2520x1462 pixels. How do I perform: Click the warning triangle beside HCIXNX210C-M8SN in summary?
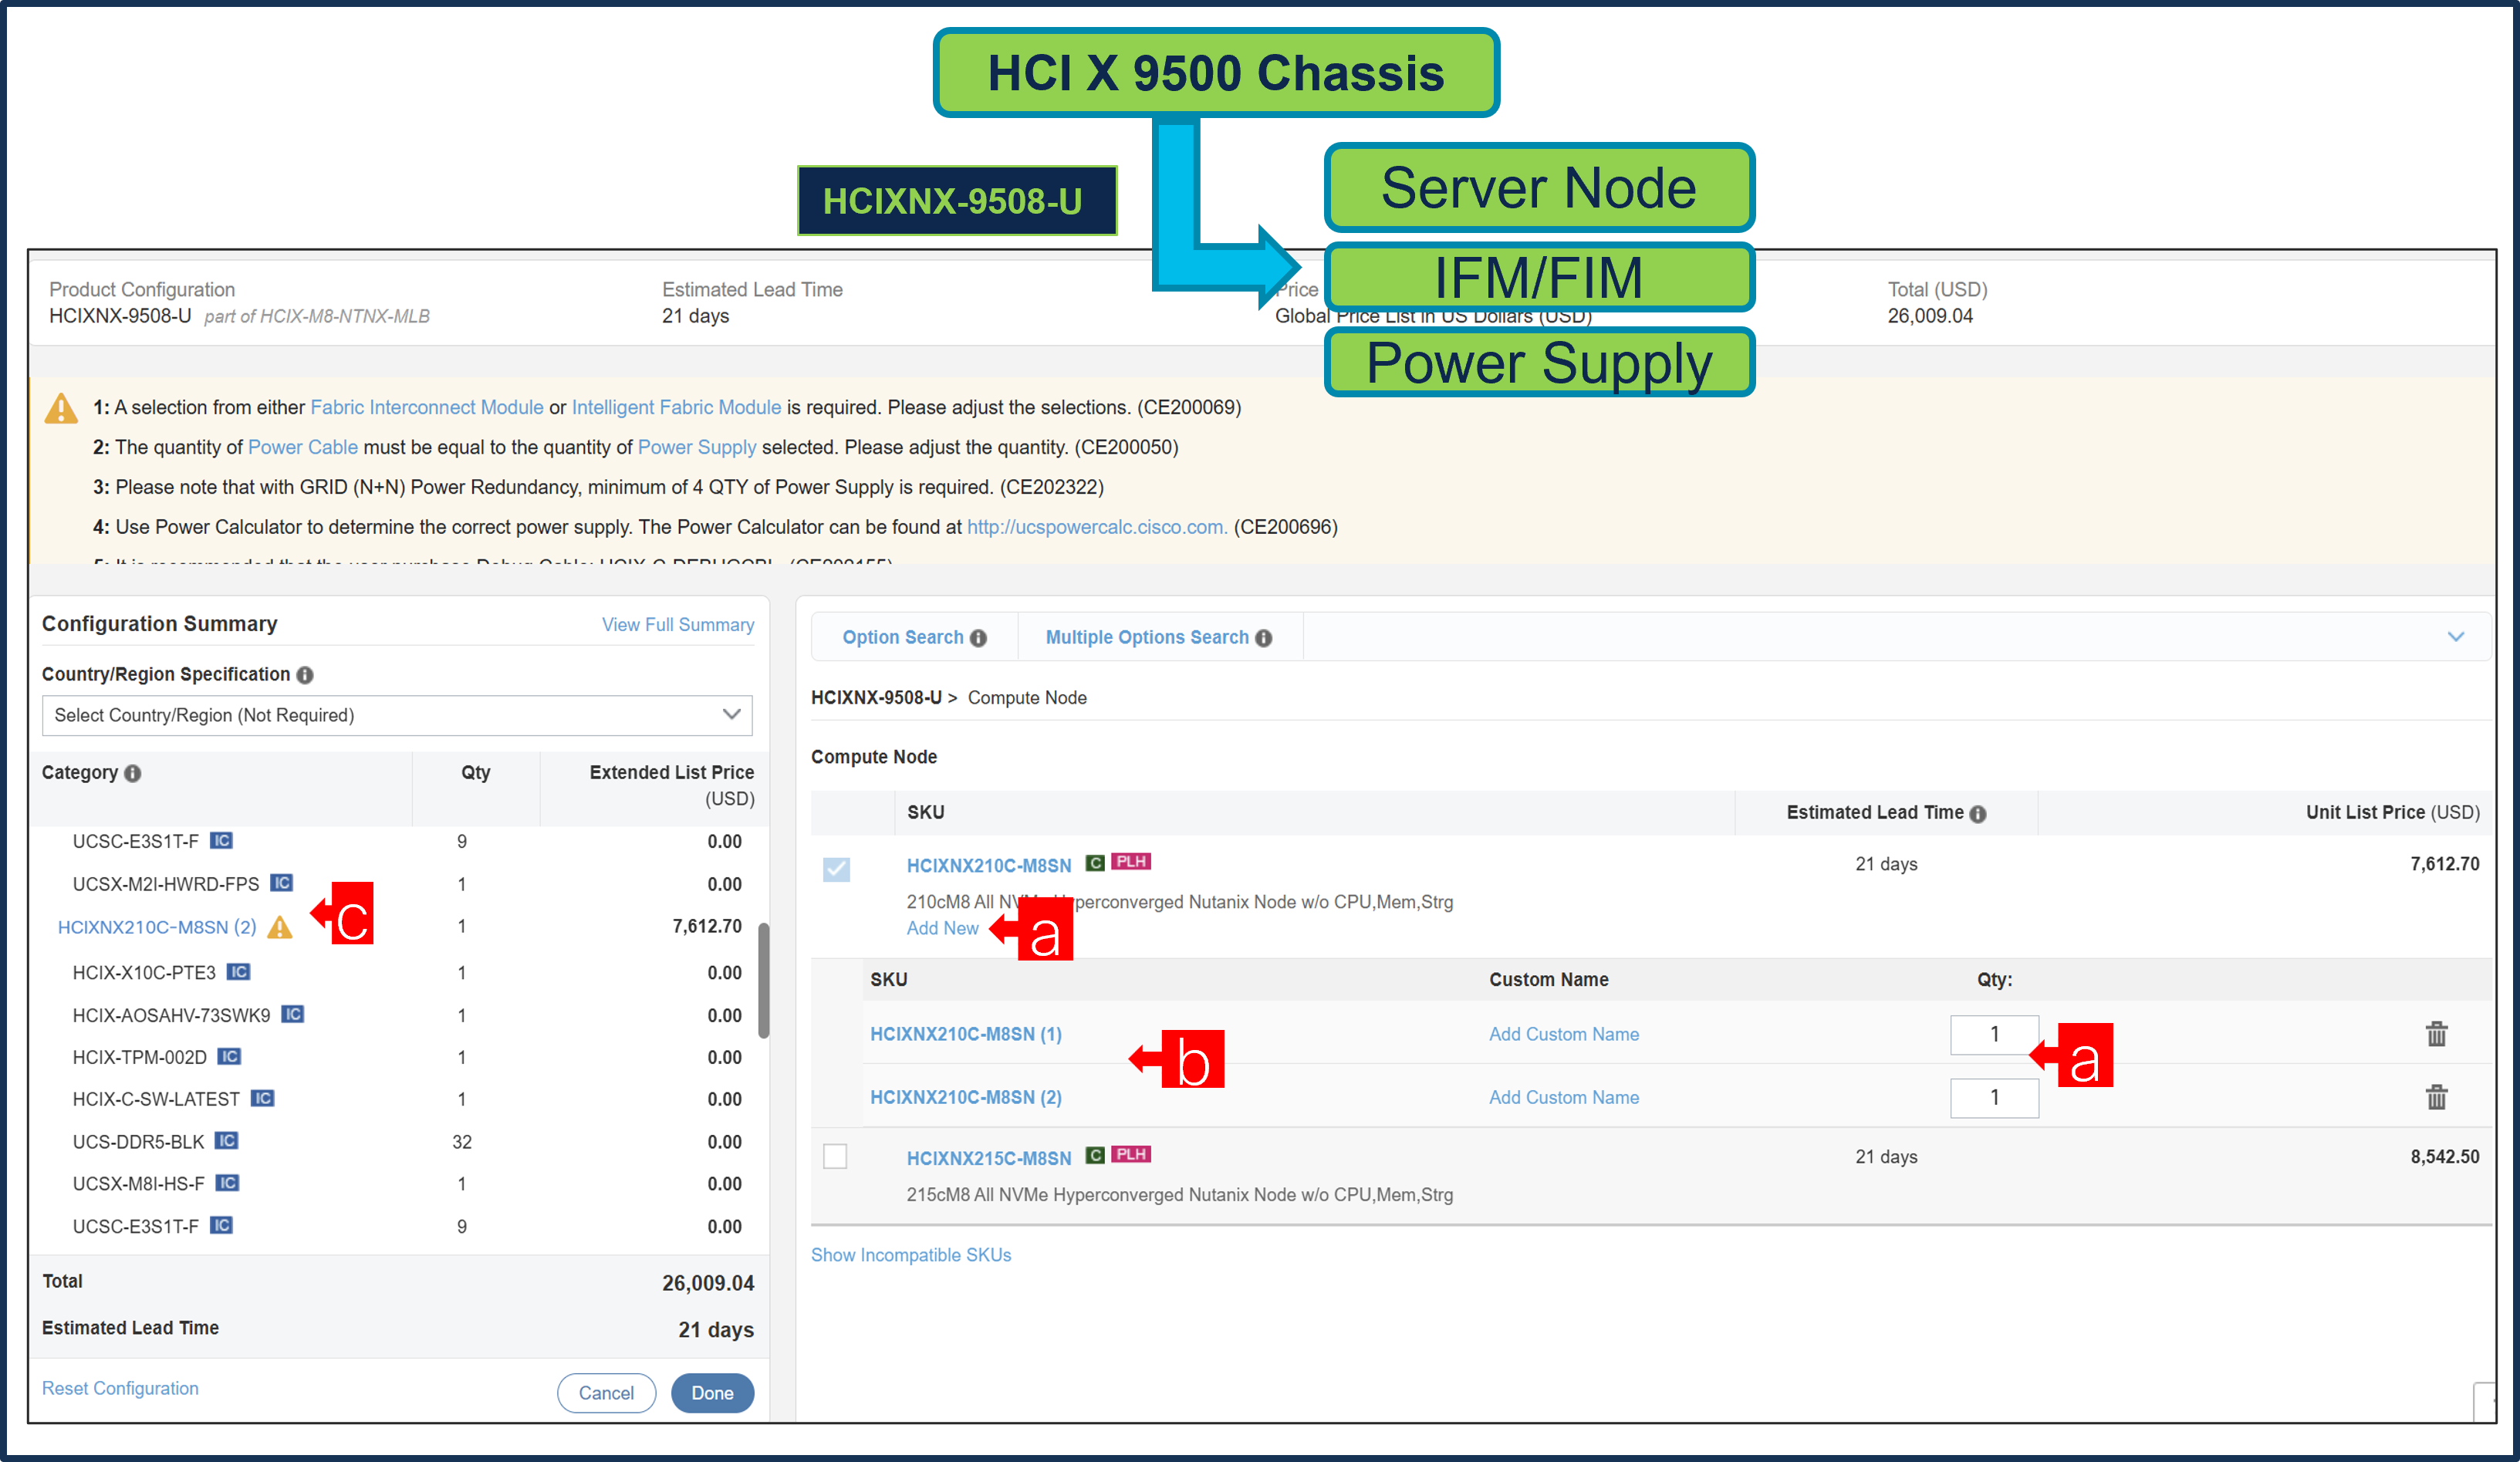(x=281, y=927)
